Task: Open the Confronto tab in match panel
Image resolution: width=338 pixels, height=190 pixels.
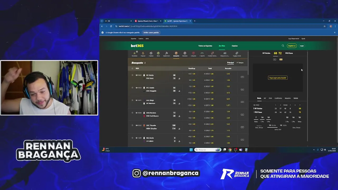Action: 278,98
